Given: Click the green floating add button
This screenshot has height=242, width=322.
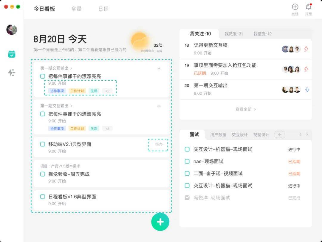Looking at the screenshot, I should (160, 222).
